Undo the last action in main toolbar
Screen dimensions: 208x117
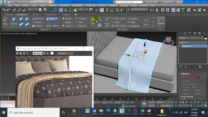pyautogui.click(x=4, y=10)
